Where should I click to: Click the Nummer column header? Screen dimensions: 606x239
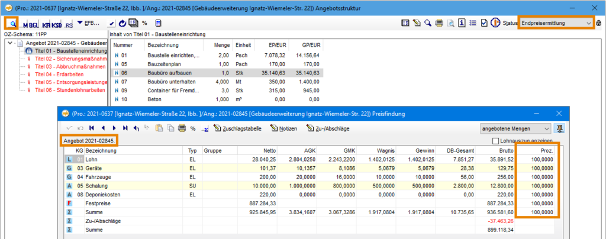pyautogui.click(x=128, y=45)
